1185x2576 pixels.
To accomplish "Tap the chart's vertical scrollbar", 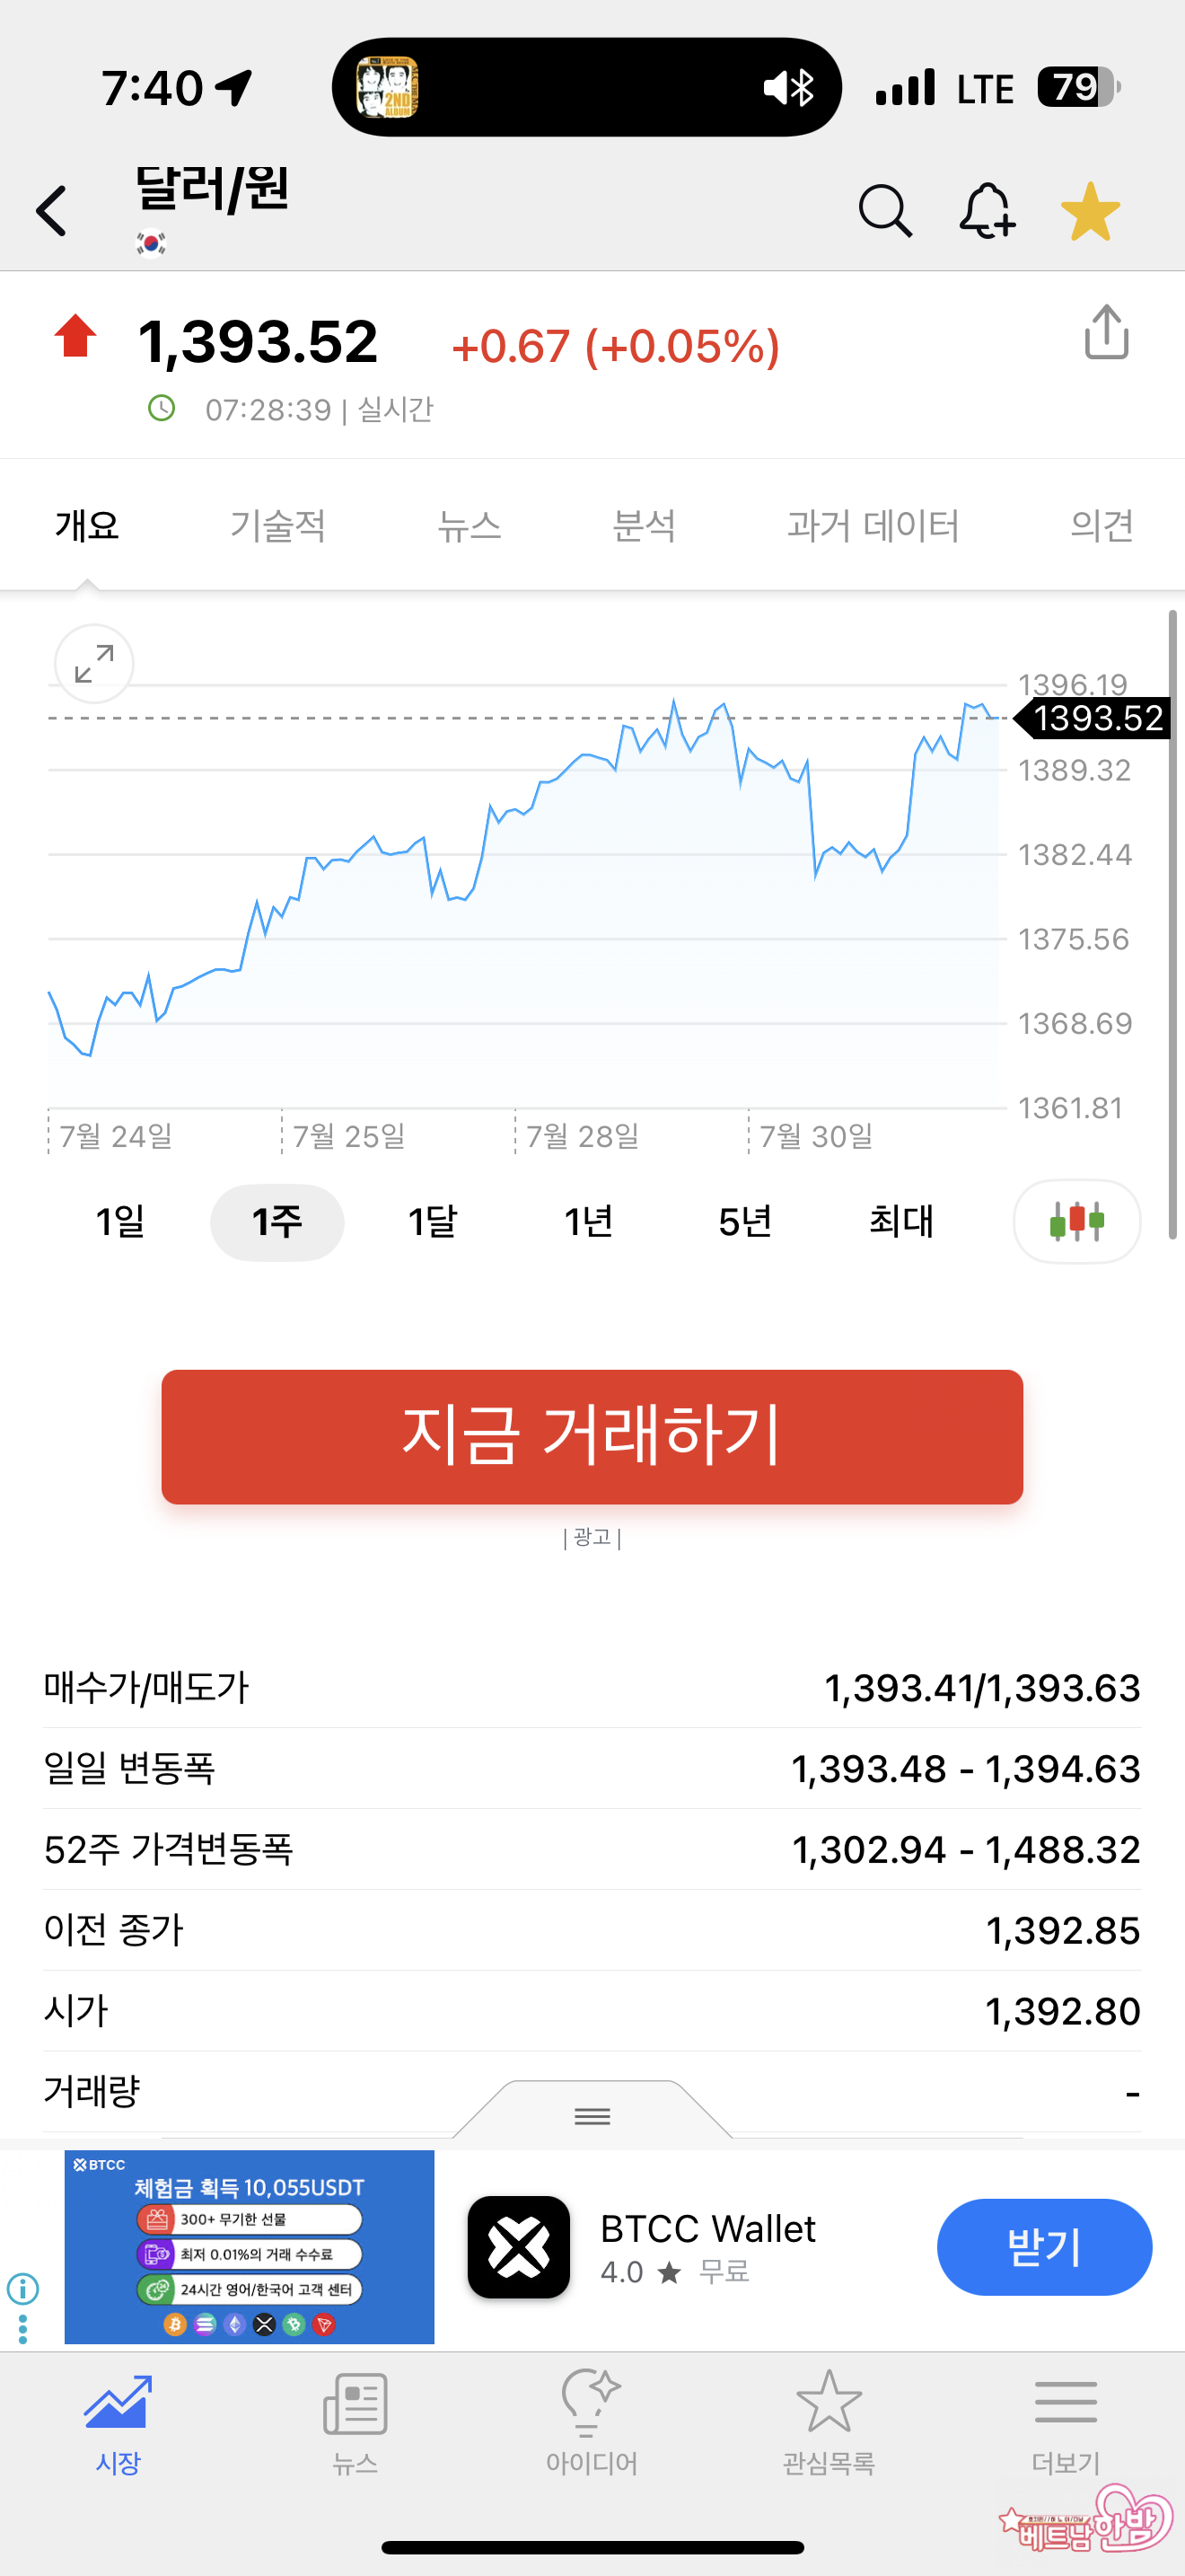I will pyautogui.click(x=1172, y=925).
